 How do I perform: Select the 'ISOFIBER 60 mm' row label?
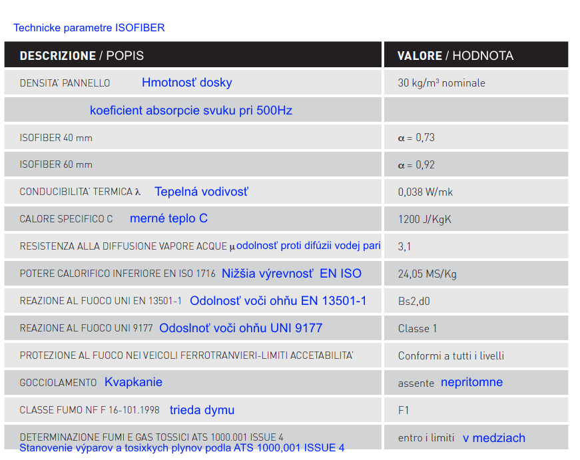point(56,164)
